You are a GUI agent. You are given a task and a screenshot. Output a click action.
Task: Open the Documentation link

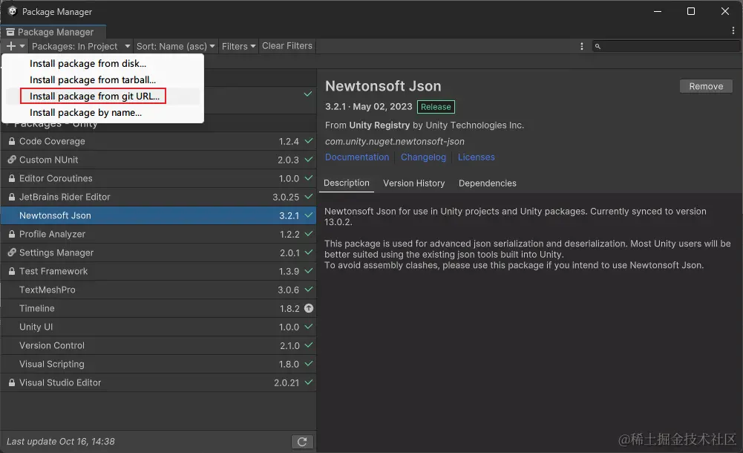coord(357,157)
